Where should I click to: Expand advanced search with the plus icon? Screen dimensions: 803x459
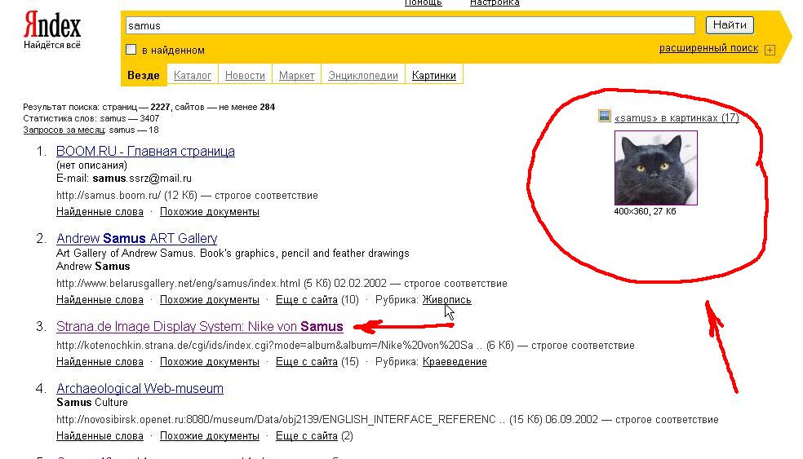pyautogui.click(x=770, y=50)
